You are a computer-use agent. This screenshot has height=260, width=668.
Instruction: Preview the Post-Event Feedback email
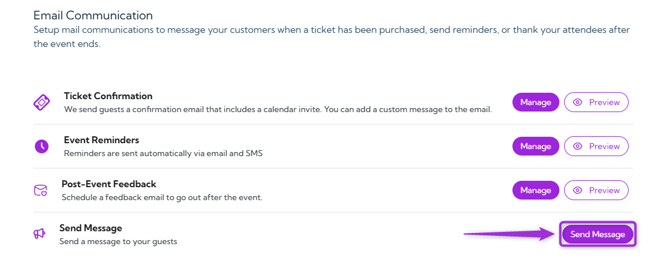pyautogui.click(x=596, y=190)
